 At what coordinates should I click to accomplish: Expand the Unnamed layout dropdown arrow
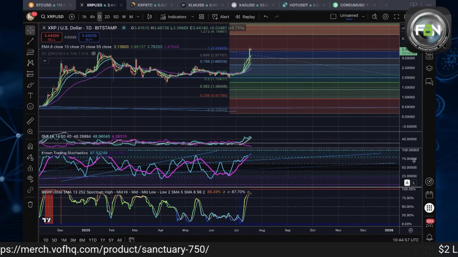(363, 17)
